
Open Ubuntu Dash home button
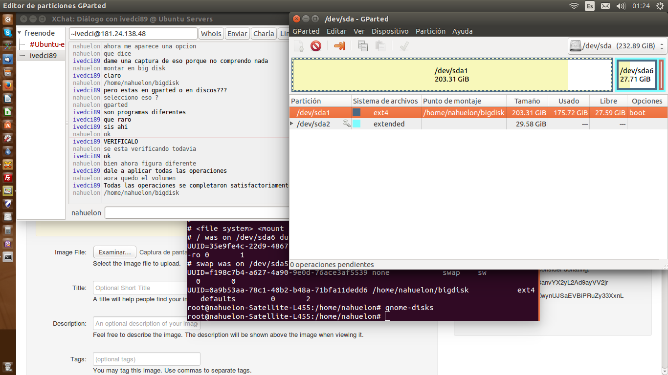click(8, 20)
